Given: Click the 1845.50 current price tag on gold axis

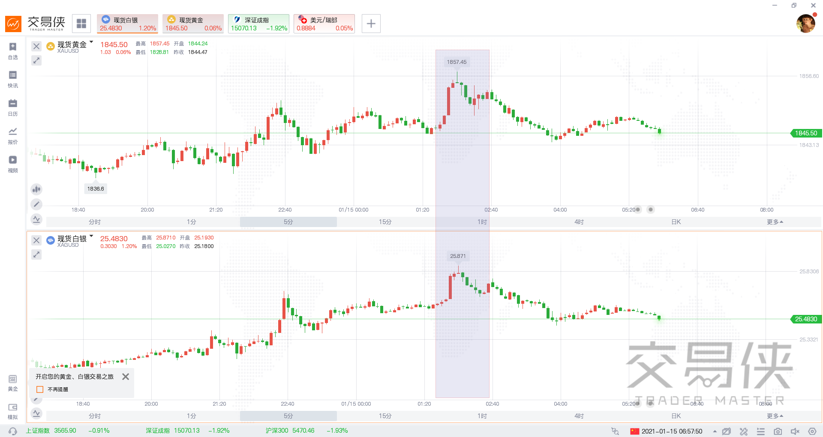Looking at the screenshot, I should [x=806, y=133].
